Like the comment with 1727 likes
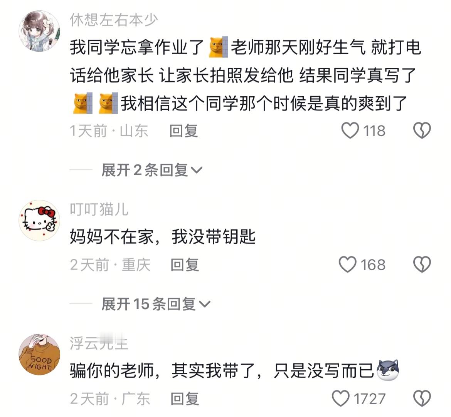The image size is (451, 417). (x=341, y=398)
